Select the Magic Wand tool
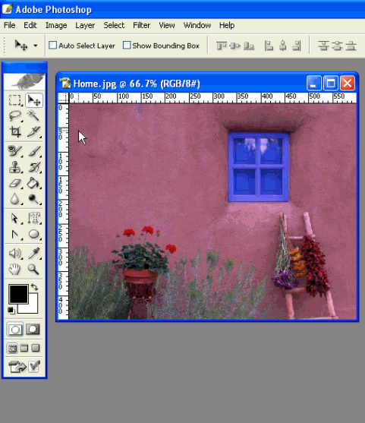The image size is (365, 423). [x=33, y=115]
